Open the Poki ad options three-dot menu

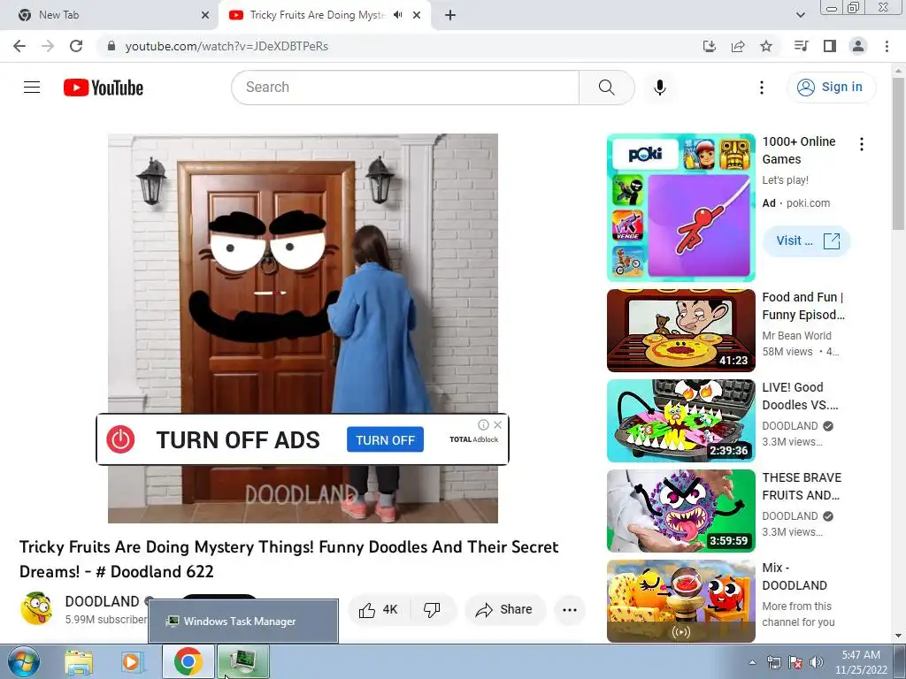click(862, 144)
